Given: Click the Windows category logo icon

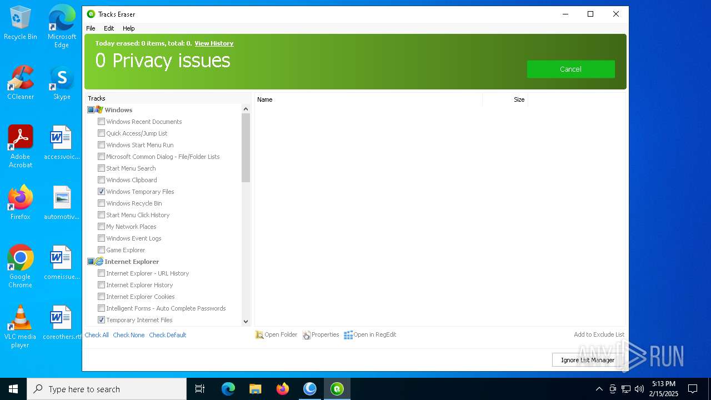Looking at the screenshot, I should [x=99, y=109].
